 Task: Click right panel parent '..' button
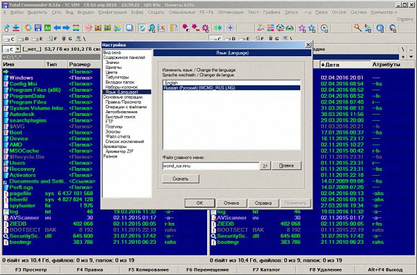pos(411,49)
